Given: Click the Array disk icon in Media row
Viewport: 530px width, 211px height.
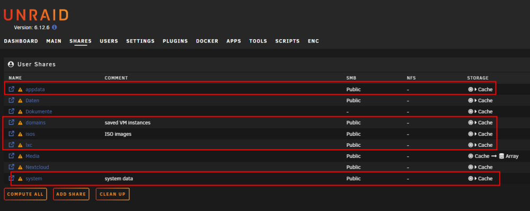Looking at the screenshot, I should point(501,156).
